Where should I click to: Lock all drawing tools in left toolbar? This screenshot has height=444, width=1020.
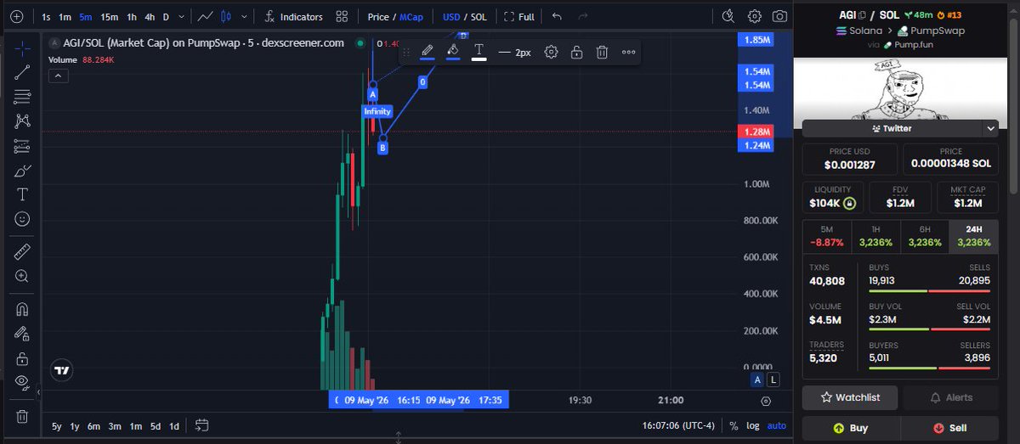pos(22,358)
